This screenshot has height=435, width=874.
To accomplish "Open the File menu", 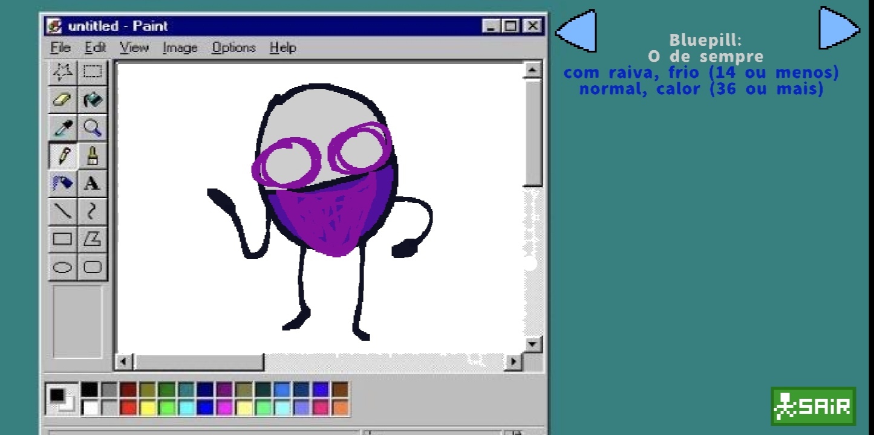I will tap(60, 48).
